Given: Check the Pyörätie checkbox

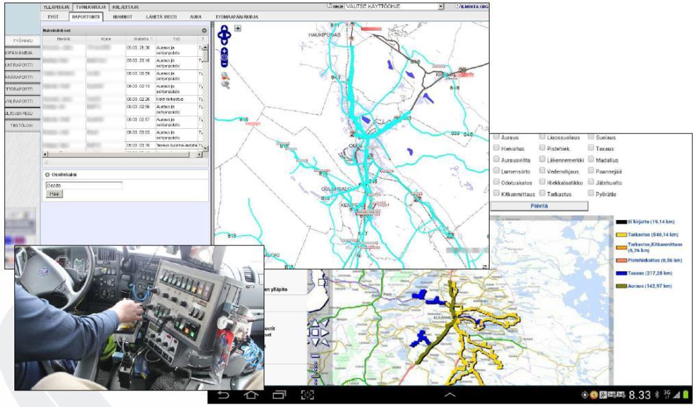Looking at the screenshot, I should pos(591,193).
